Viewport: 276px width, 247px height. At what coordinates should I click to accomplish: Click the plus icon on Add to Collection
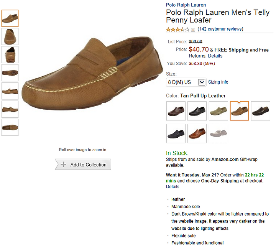click(x=64, y=165)
